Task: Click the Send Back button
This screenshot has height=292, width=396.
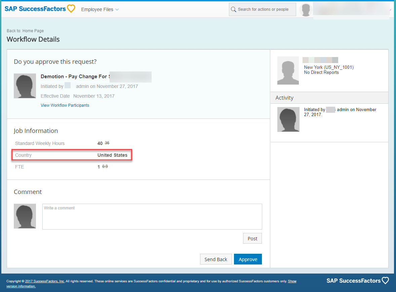Action: coord(216,259)
